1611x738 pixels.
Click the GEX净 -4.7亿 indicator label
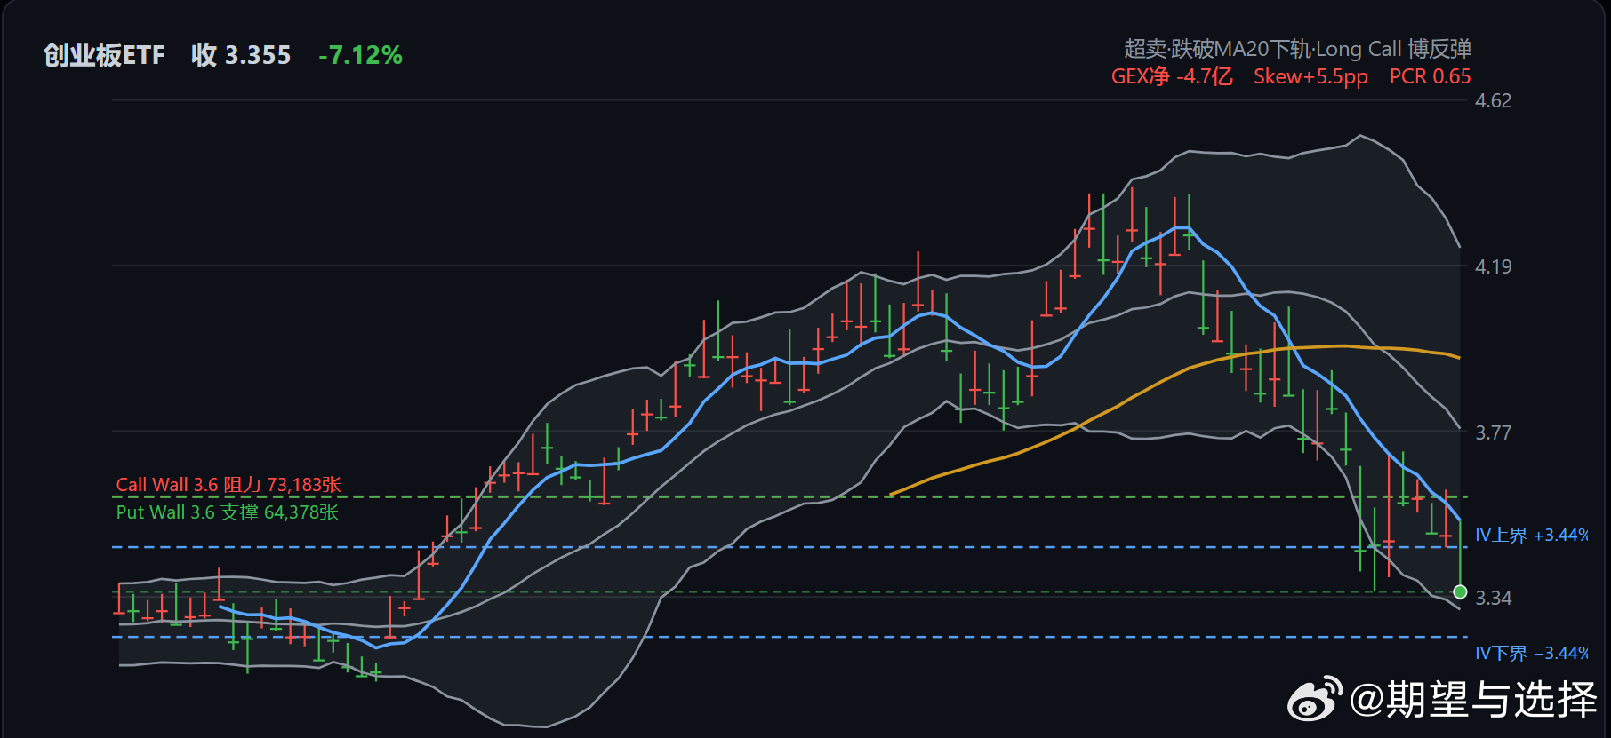(1172, 76)
